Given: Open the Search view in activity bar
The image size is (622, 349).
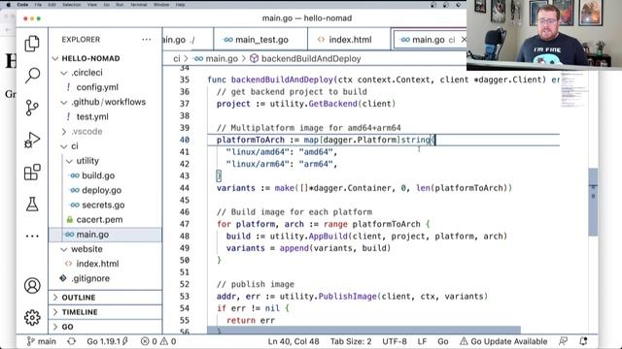Looking at the screenshot, I should tap(32, 76).
